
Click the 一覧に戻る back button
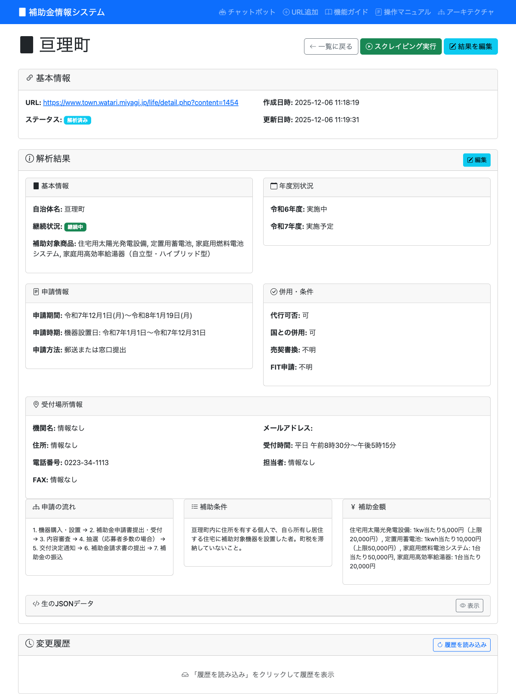click(x=331, y=46)
